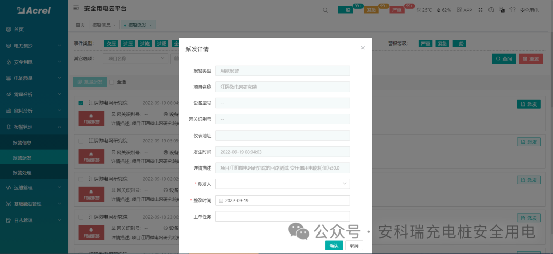Image resolution: width=553 pixels, height=254 pixels.
Task: Click the red 用能报警 bell badge on first record
Action: pos(91,118)
